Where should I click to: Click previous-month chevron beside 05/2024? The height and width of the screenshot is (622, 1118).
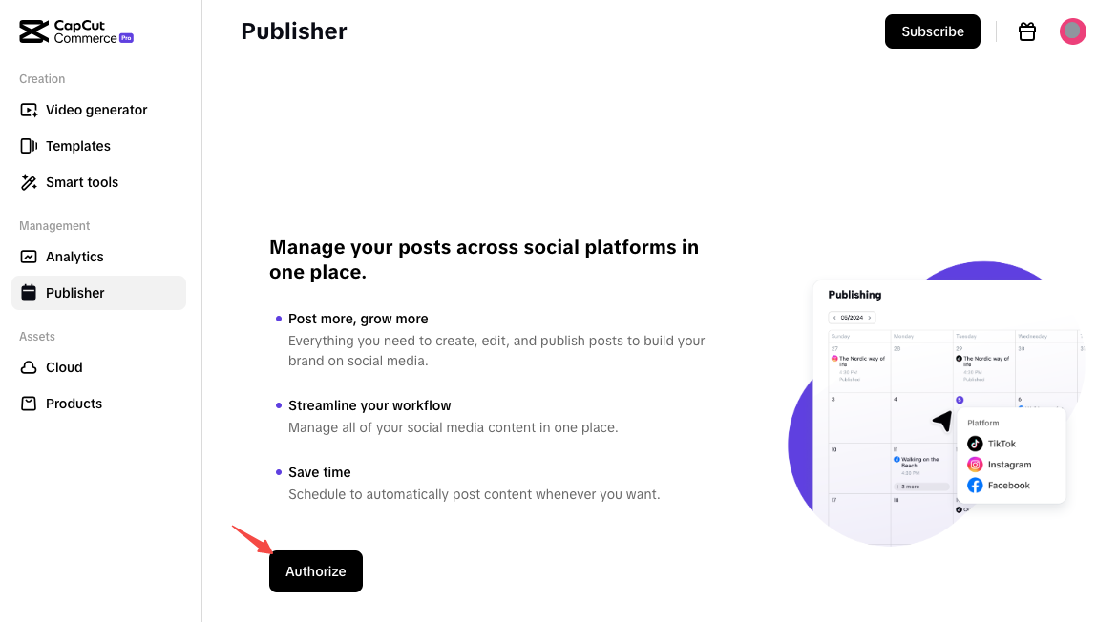tap(834, 318)
